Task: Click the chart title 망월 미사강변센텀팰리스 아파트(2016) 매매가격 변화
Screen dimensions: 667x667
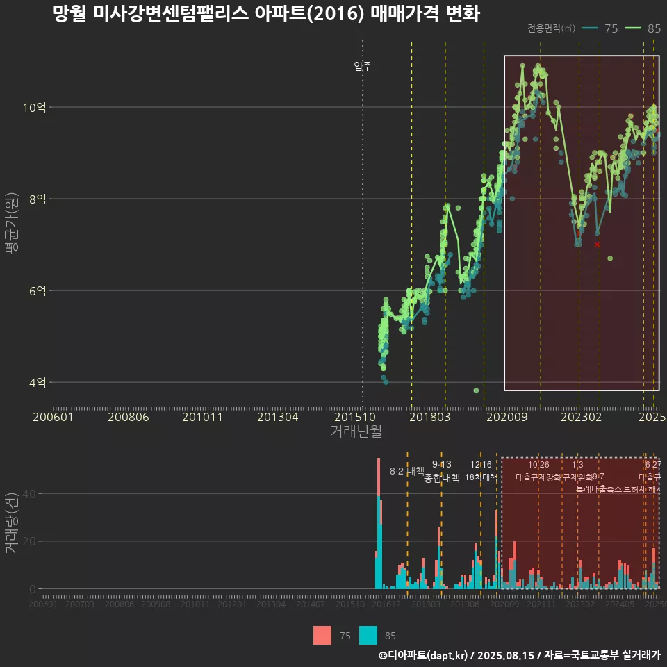Action: point(267,14)
